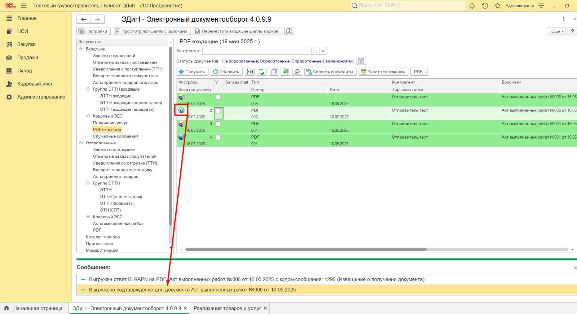Select PDF входящие tree item
Image resolution: width=577 pixels, height=314 pixels.
(107, 130)
